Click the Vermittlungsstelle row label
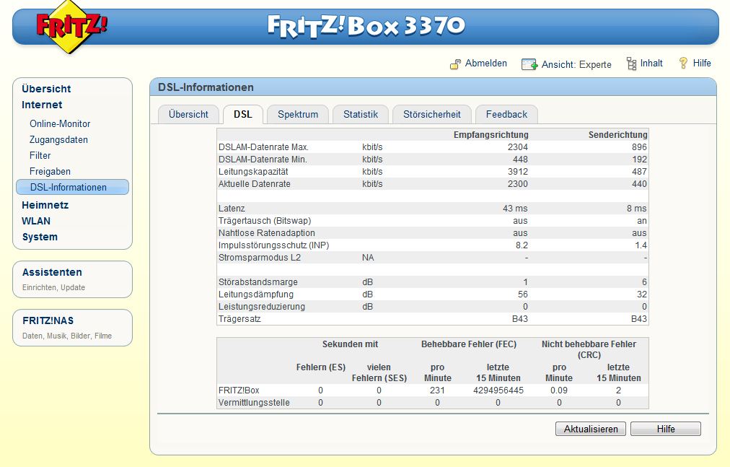This screenshot has height=467, width=730. [254, 402]
